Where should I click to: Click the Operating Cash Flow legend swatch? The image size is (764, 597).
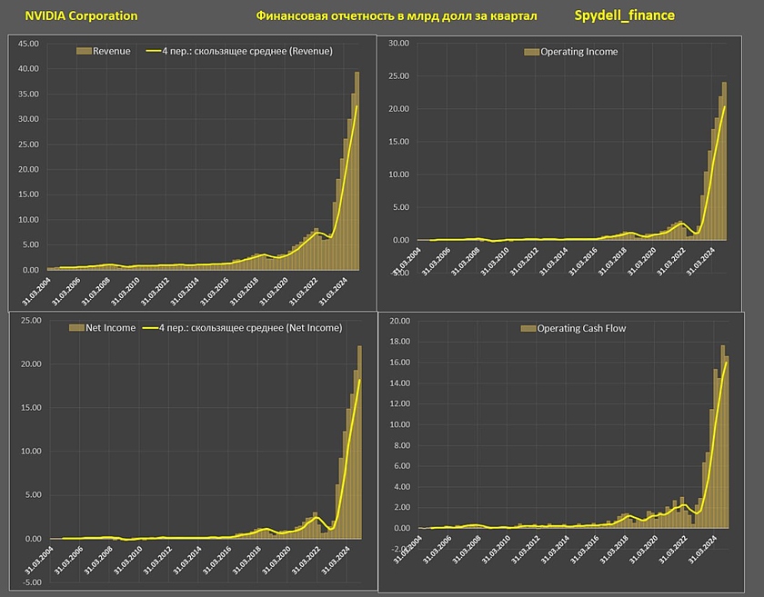click(x=528, y=327)
